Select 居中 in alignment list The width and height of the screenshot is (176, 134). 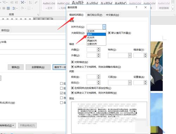[x=96, y=34]
